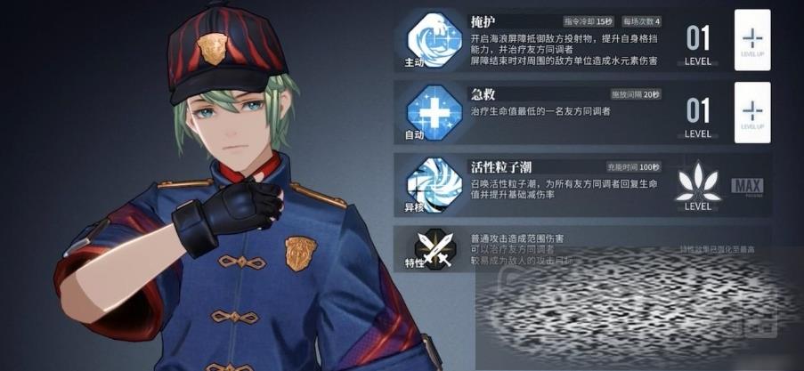Select the 活性粒子潮 skill title
The width and height of the screenshot is (804, 371).
[x=501, y=167]
